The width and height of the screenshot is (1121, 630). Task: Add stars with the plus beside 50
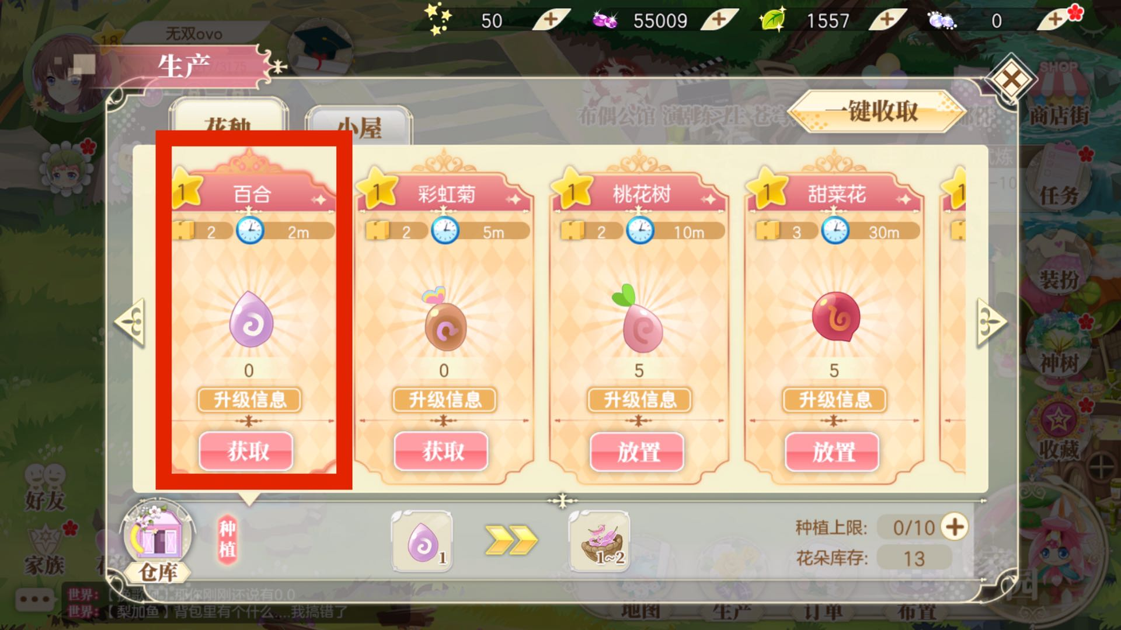(551, 20)
